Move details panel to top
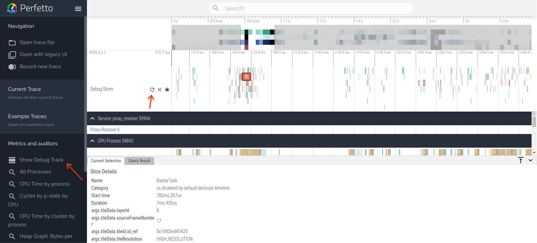Screen dimensions: 537x243 click(521, 161)
